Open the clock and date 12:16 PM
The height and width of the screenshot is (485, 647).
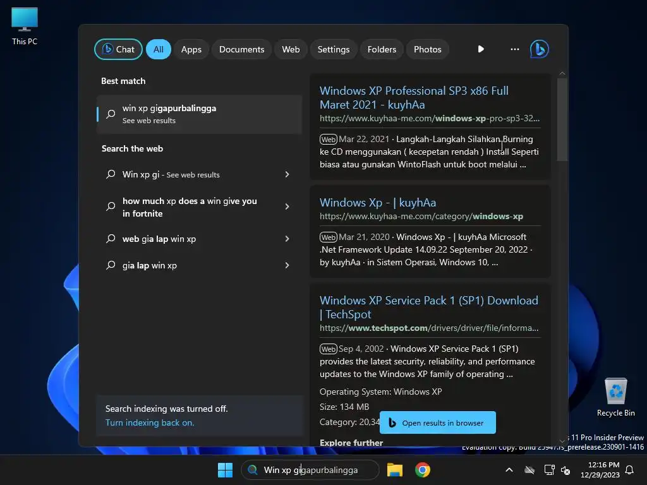click(x=600, y=470)
